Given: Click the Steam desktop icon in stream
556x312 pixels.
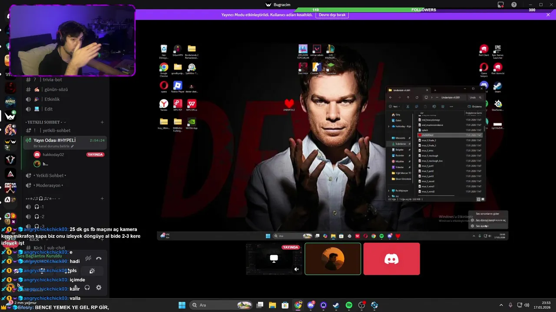Looking at the screenshot, I should point(498,87).
